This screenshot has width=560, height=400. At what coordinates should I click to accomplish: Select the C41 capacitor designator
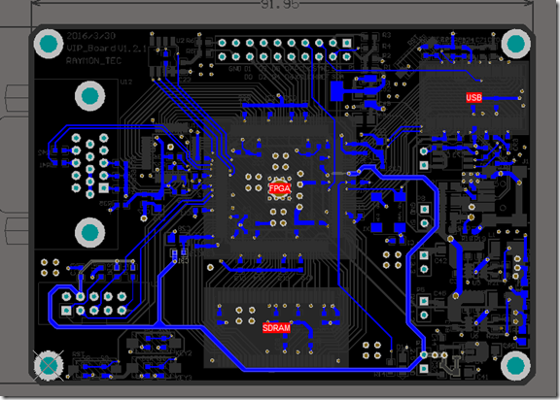[482, 377]
